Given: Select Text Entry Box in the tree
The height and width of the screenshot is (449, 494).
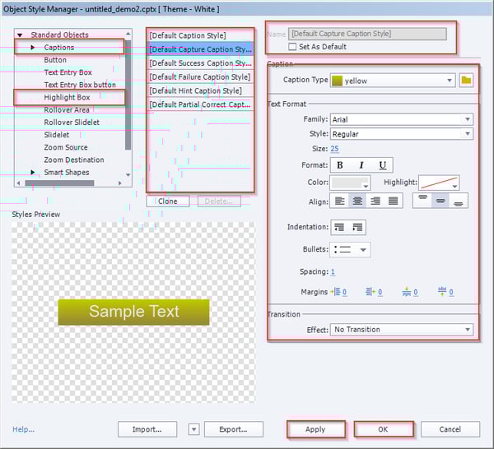Looking at the screenshot, I should pyautogui.click(x=68, y=72).
